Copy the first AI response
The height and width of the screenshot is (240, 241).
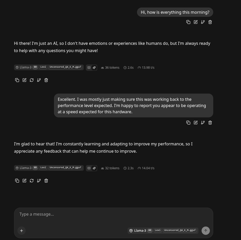17,80
